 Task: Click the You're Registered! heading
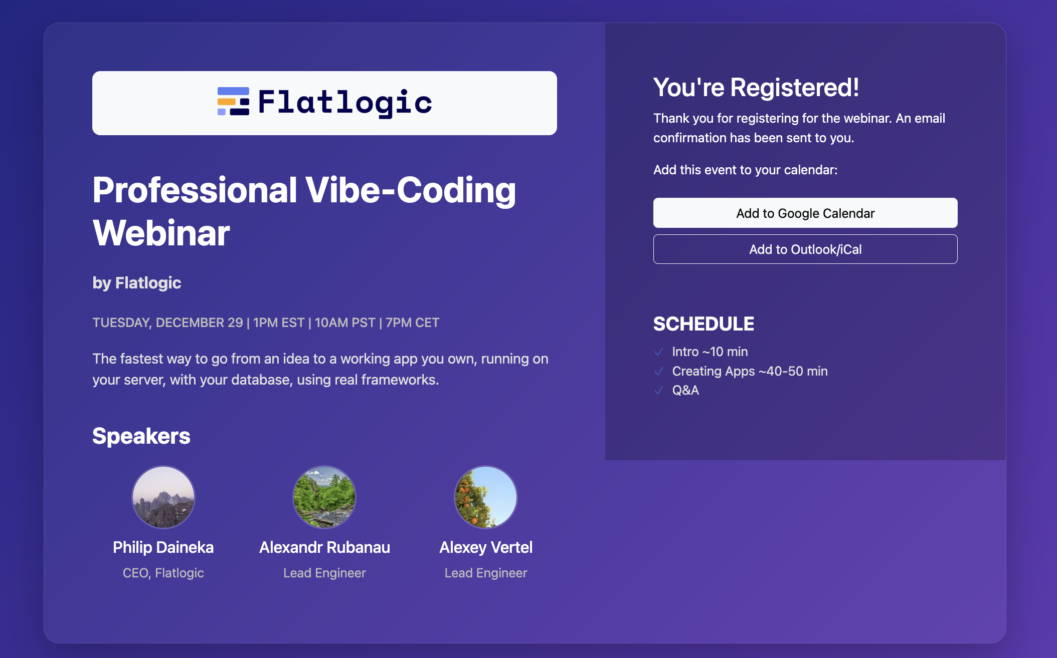coord(756,88)
